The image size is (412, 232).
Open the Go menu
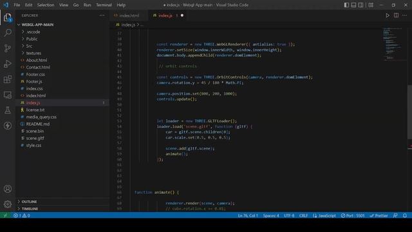coord(76,5)
